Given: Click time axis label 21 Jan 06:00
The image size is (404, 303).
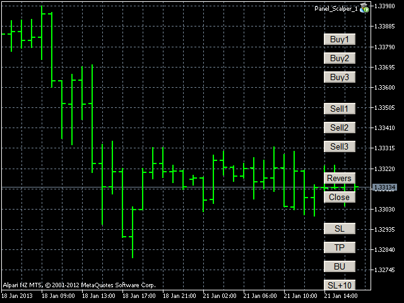Looking at the screenshot, I should pyautogui.click(x=260, y=296).
